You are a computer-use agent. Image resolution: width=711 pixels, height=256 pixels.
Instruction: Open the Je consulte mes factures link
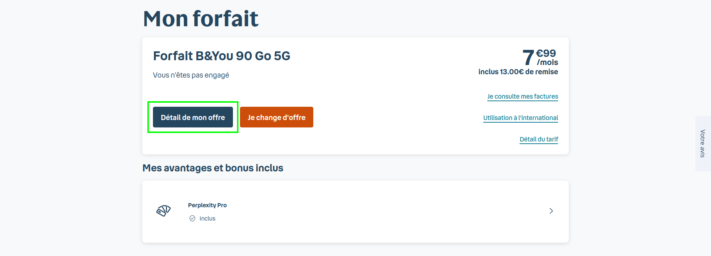pos(522,96)
